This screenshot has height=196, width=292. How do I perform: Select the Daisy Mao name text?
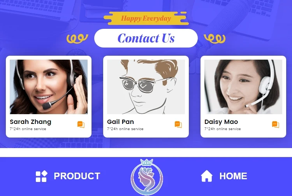[x=221, y=122]
